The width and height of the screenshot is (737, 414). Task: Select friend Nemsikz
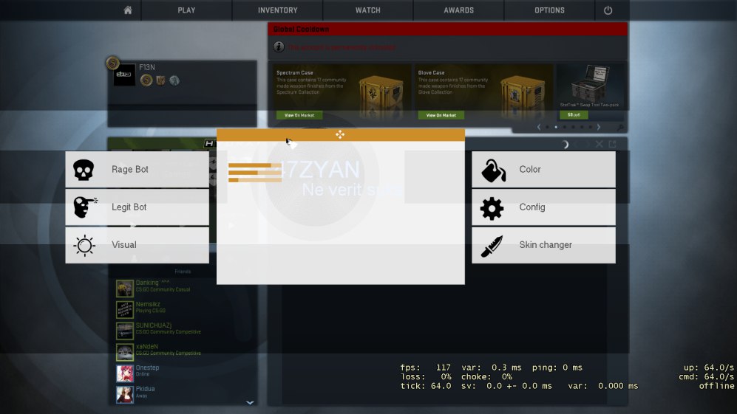183,309
